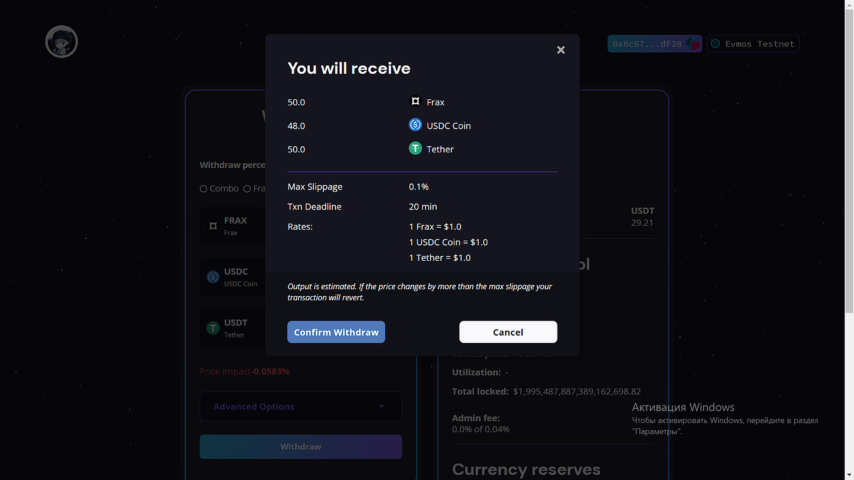
Task: Click the USDT token icon in withdraw panel
Action: 213,328
